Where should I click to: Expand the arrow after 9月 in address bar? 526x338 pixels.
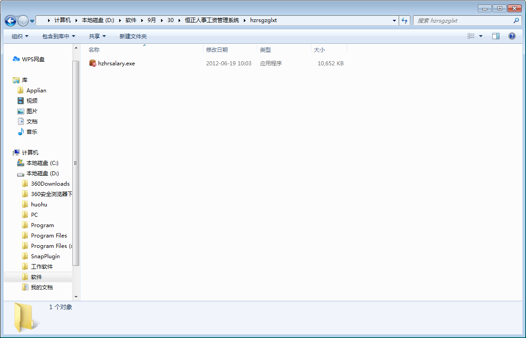click(x=162, y=20)
